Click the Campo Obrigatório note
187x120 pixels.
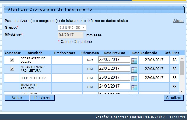[x=76, y=42]
